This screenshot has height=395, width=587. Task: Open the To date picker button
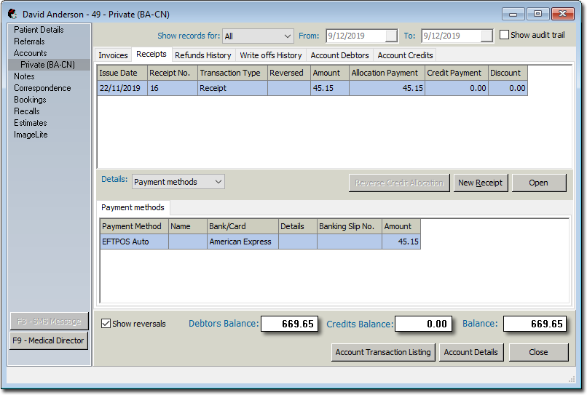tap(486, 36)
